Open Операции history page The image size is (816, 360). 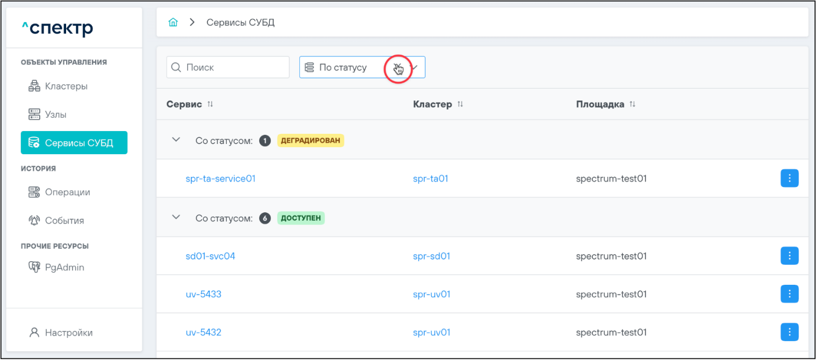click(x=67, y=192)
